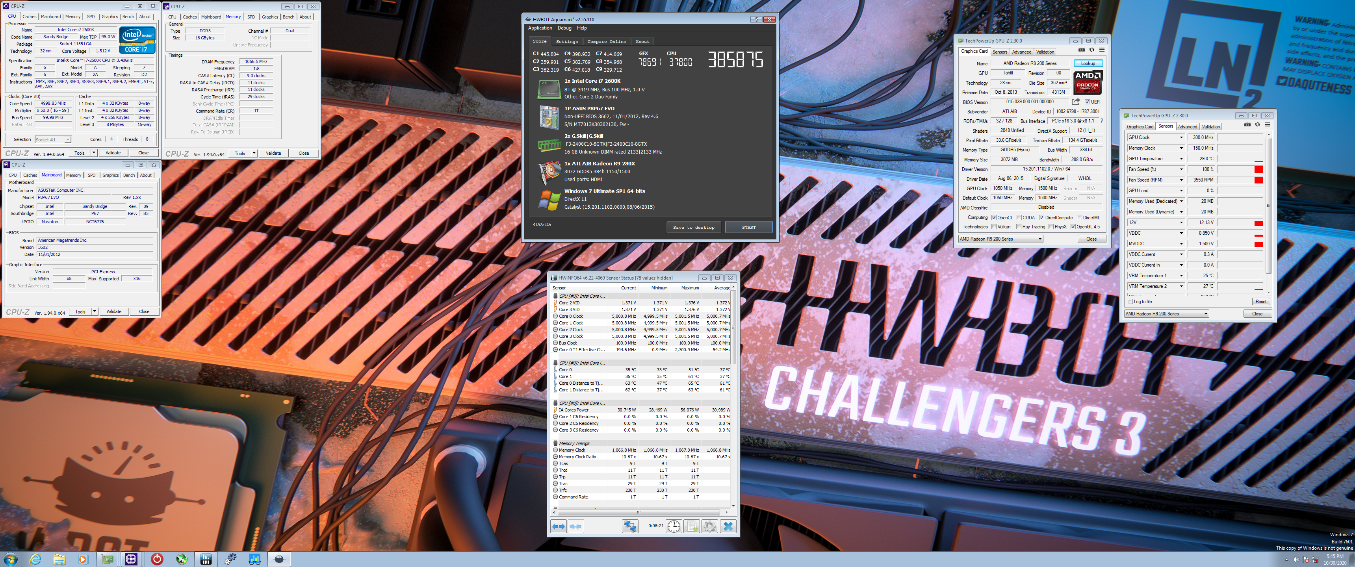Click camera screenshot icon in GPU-Z Graphics Card window
Image resolution: width=1355 pixels, height=567 pixels.
pos(1082,50)
